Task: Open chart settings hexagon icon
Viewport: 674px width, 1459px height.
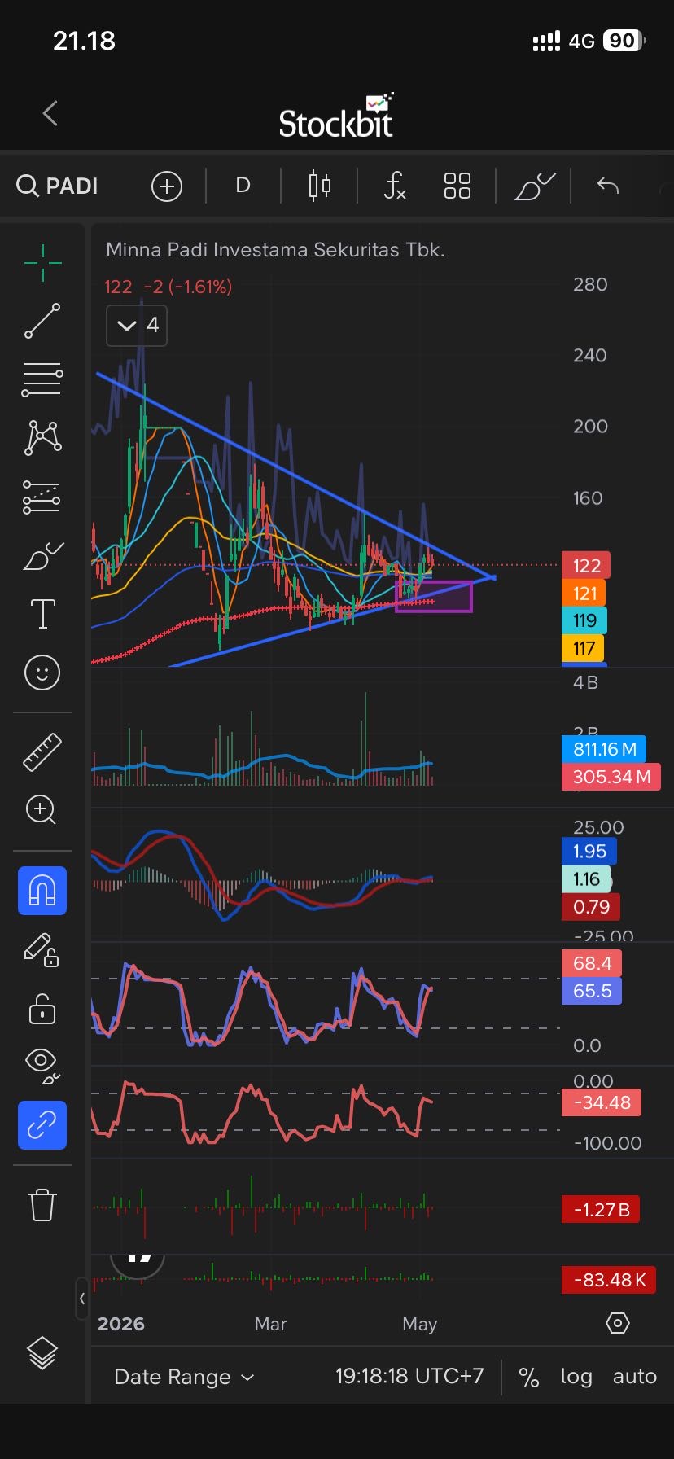Action: pos(618,1323)
